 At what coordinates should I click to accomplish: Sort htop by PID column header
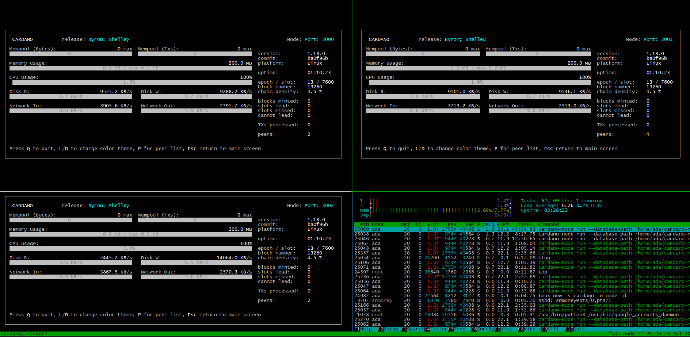click(x=365, y=225)
